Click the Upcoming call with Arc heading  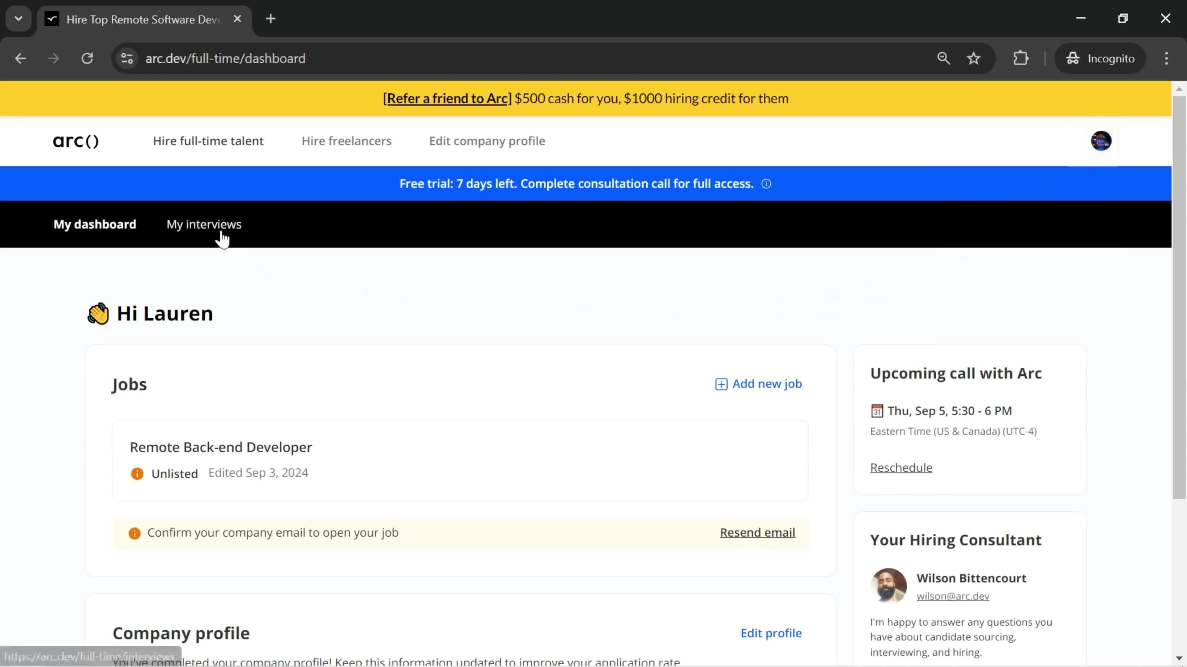pyautogui.click(x=956, y=373)
